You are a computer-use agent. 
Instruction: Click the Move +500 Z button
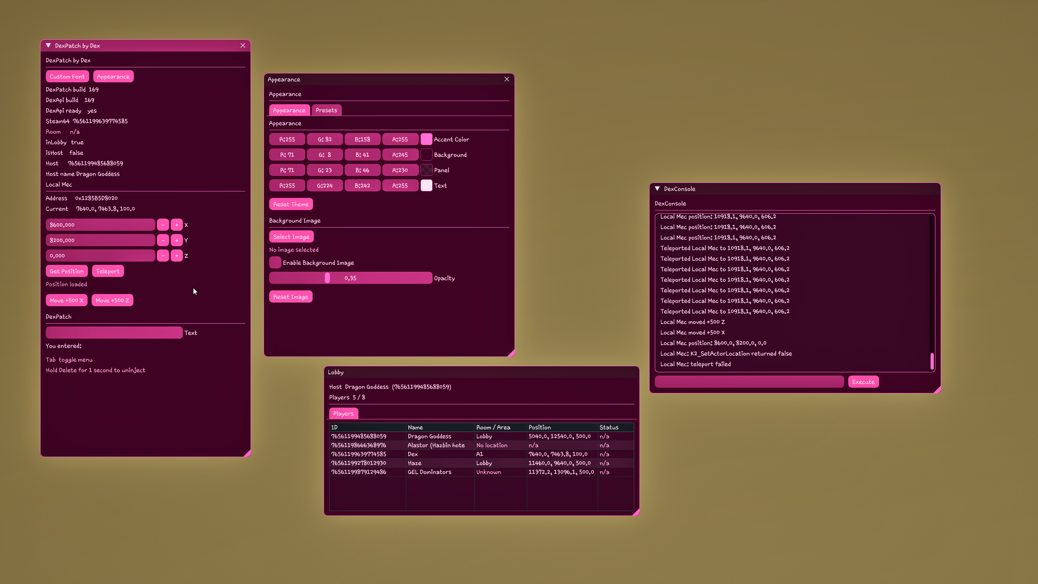[x=112, y=301]
